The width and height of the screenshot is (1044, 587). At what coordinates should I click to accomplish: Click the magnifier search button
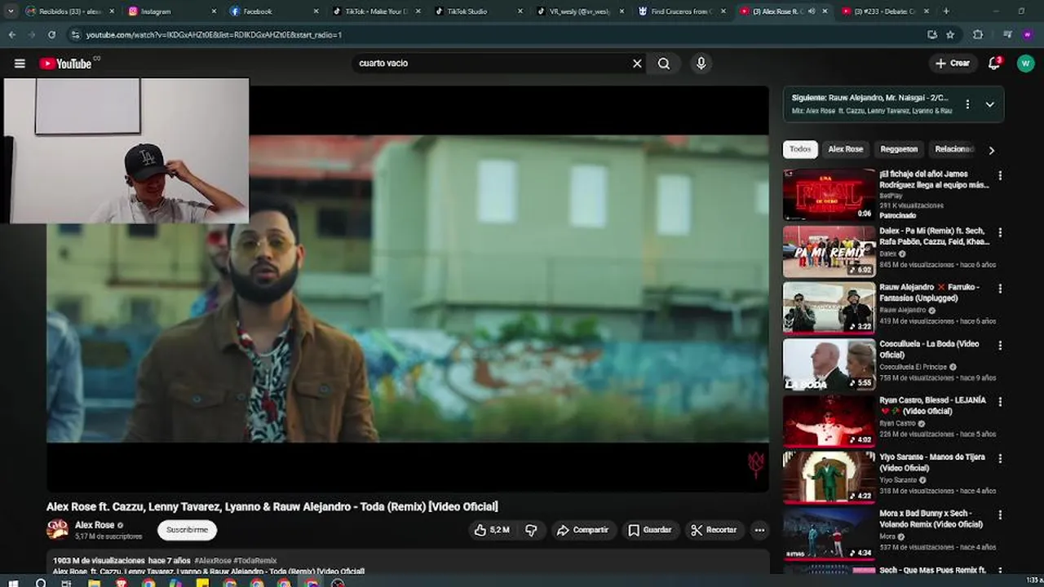[664, 64]
